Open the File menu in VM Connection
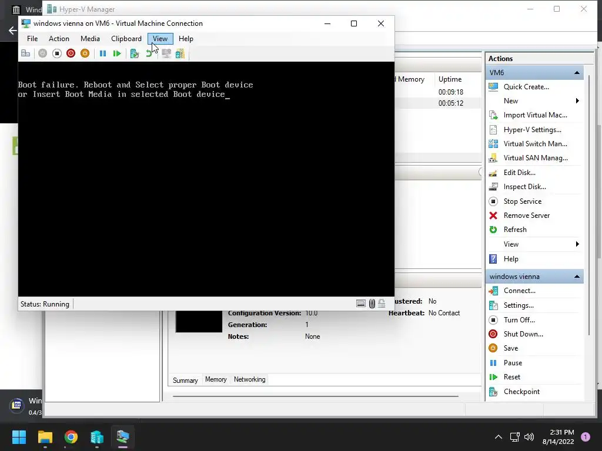Image resolution: width=602 pixels, height=451 pixels. (32, 39)
